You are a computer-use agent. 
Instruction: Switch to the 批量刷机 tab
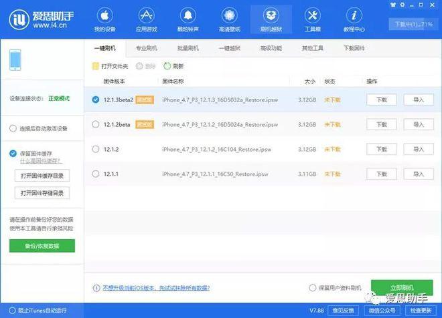188,48
